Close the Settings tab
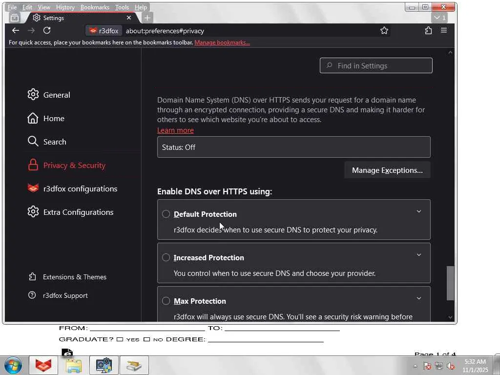 coord(129,18)
